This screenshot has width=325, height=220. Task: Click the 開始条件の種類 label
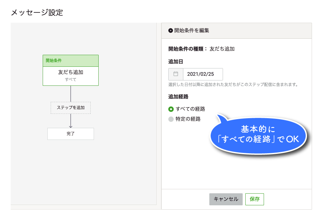pos(188,49)
